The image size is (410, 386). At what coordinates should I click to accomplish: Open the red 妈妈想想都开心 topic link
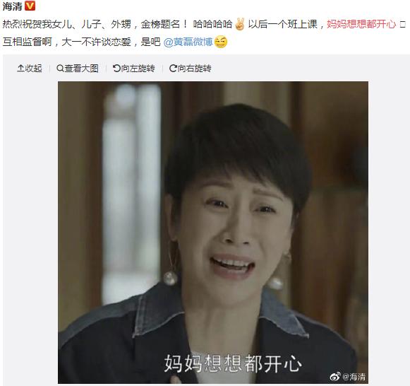coord(361,24)
